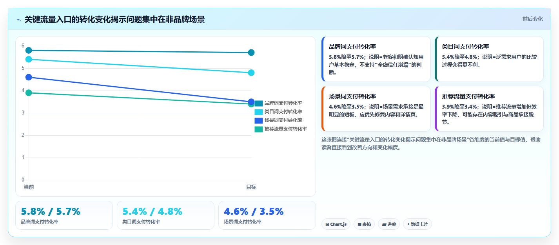Click the card text starting 4.6%降至3.5%
The image size is (559, 245).
(x=376, y=111)
